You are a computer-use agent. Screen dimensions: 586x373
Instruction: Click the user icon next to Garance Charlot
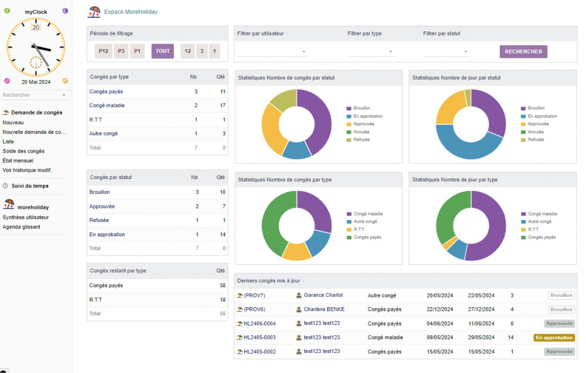[299, 295]
